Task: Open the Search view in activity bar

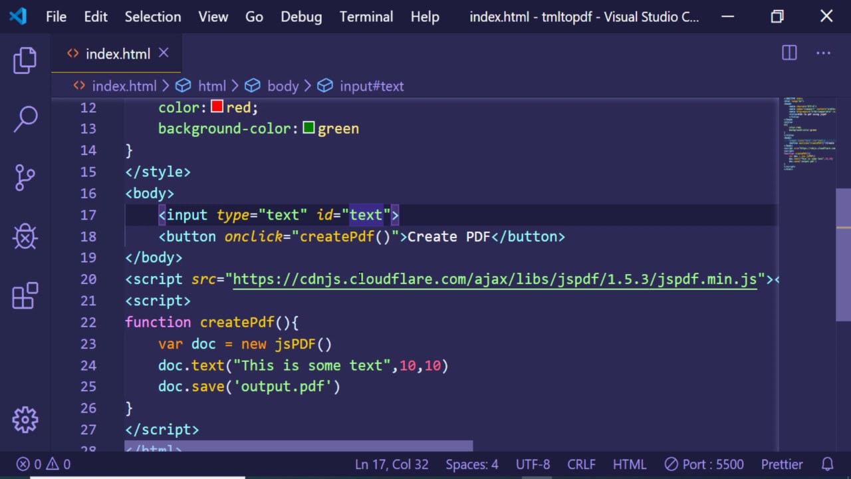Action: (25, 119)
